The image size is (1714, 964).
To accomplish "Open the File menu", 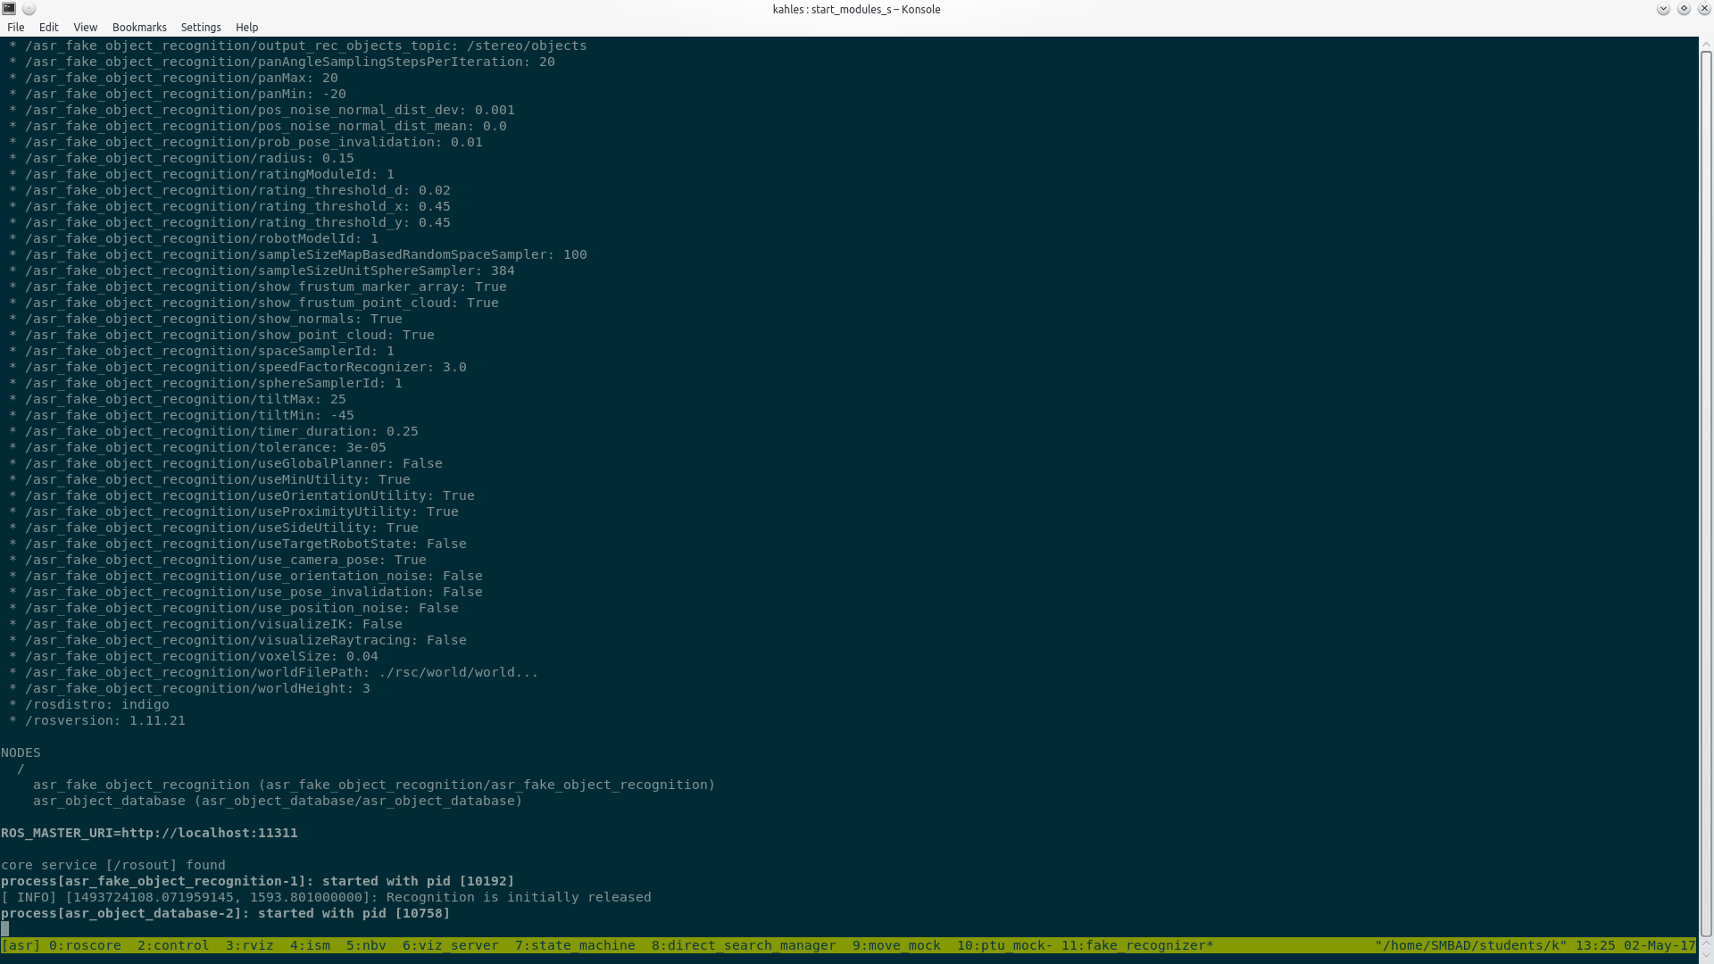I will pyautogui.click(x=16, y=28).
